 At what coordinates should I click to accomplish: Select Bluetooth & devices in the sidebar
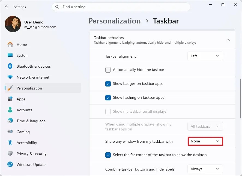click(x=33, y=66)
